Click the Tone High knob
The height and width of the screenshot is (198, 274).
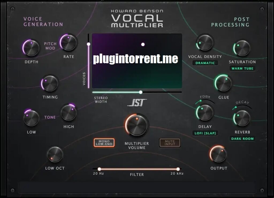click(68, 112)
